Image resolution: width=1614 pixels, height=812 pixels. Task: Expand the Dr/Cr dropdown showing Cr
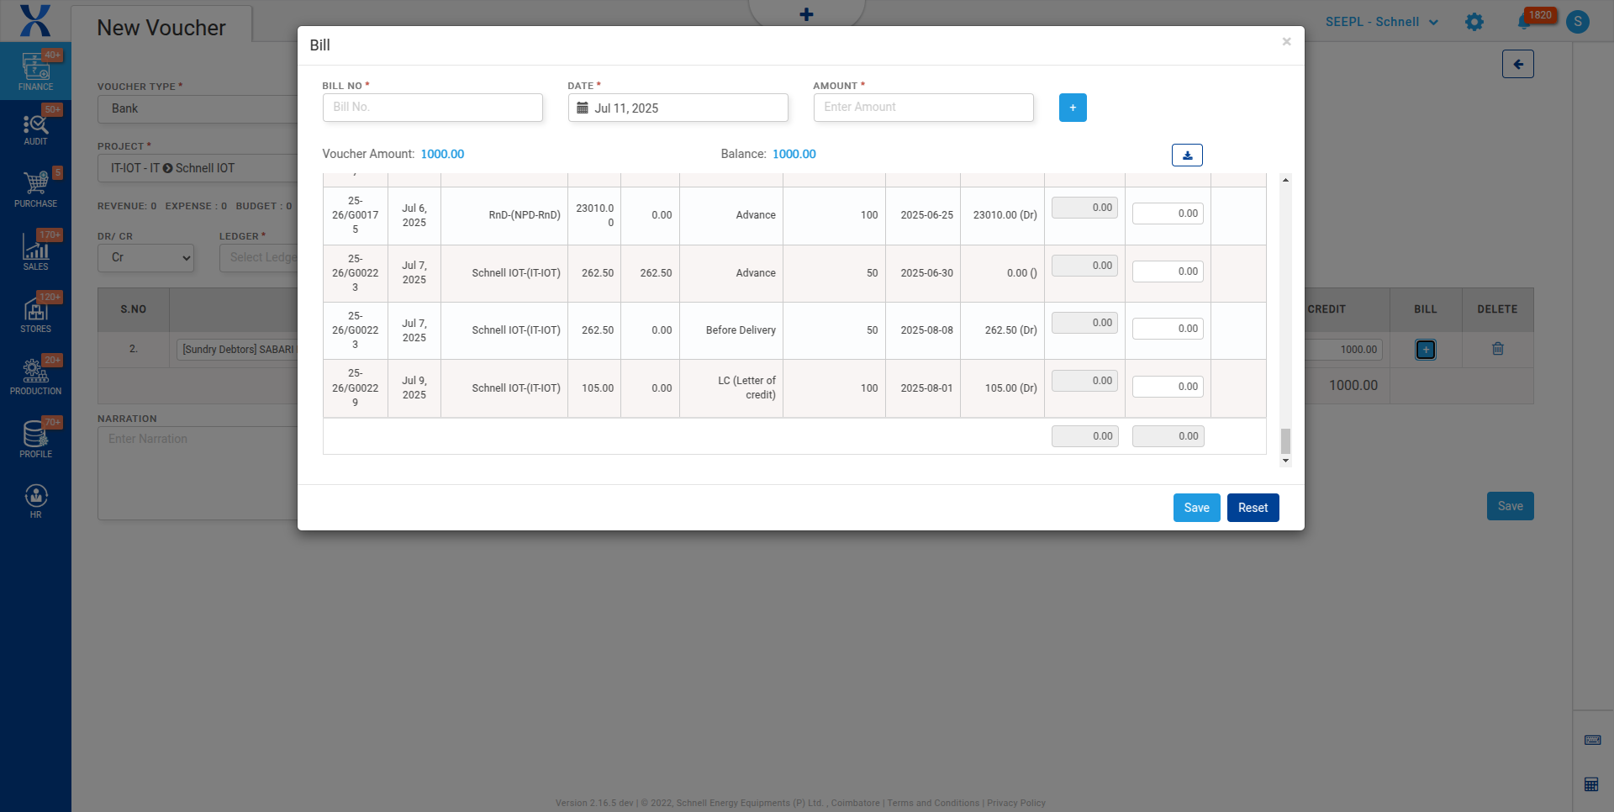tap(146, 258)
